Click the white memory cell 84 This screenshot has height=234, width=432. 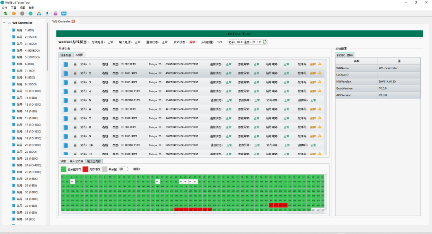click(x=157, y=182)
